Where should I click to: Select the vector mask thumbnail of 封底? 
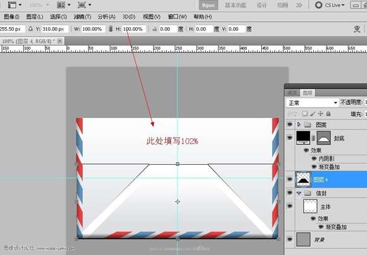tap(324, 138)
